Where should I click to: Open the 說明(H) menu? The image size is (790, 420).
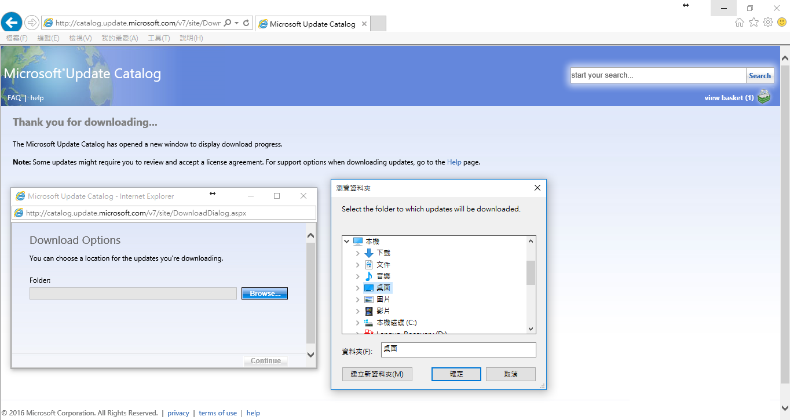[x=191, y=38]
